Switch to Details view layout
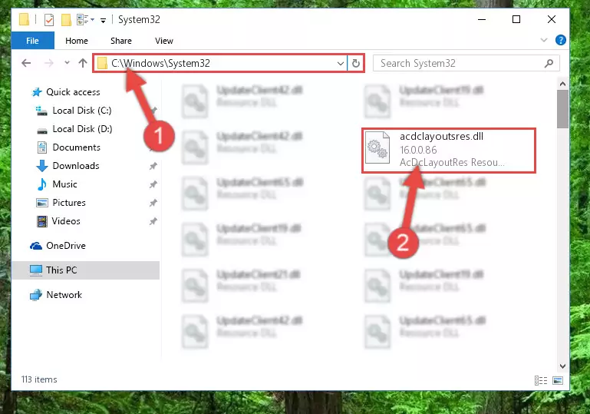 tap(541, 380)
